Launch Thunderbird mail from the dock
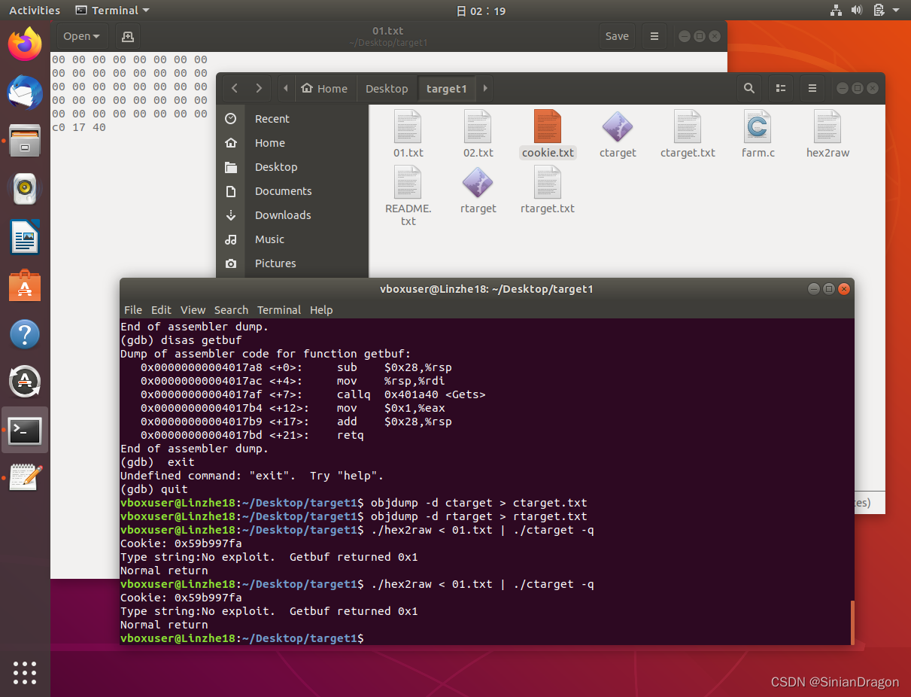The width and height of the screenshot is (911, 697). pos(25,92)
